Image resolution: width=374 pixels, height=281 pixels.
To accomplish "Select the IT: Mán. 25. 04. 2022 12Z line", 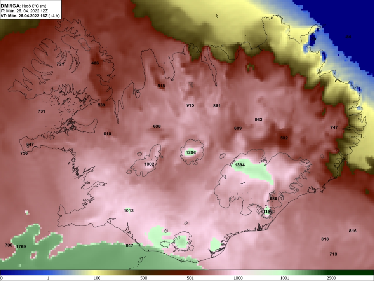I will (24, 11).
